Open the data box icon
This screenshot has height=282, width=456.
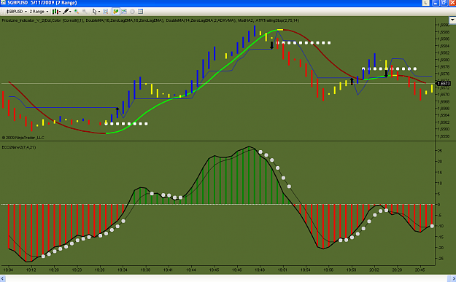click(141, 12)
